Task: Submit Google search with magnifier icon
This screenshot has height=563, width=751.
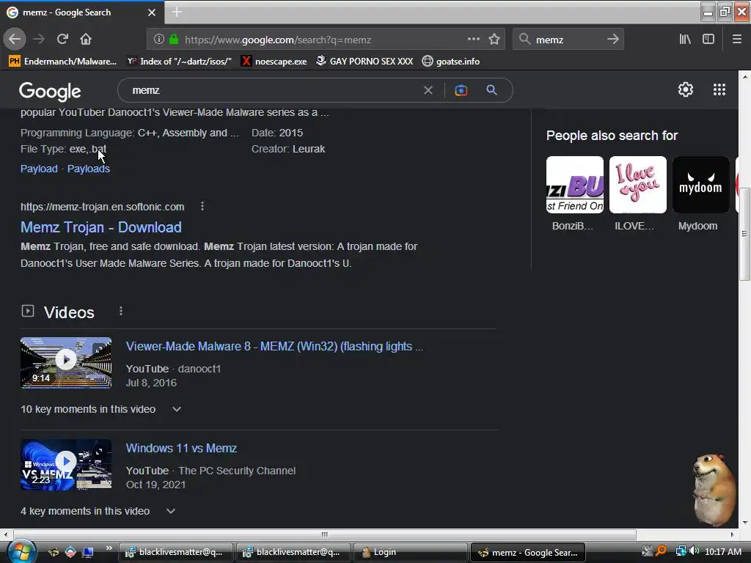Action: pos(491,90)
